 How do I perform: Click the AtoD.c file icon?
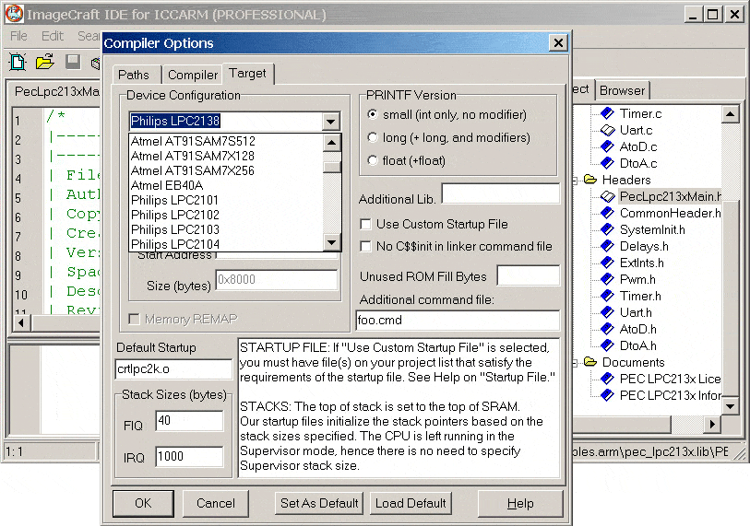607,146
